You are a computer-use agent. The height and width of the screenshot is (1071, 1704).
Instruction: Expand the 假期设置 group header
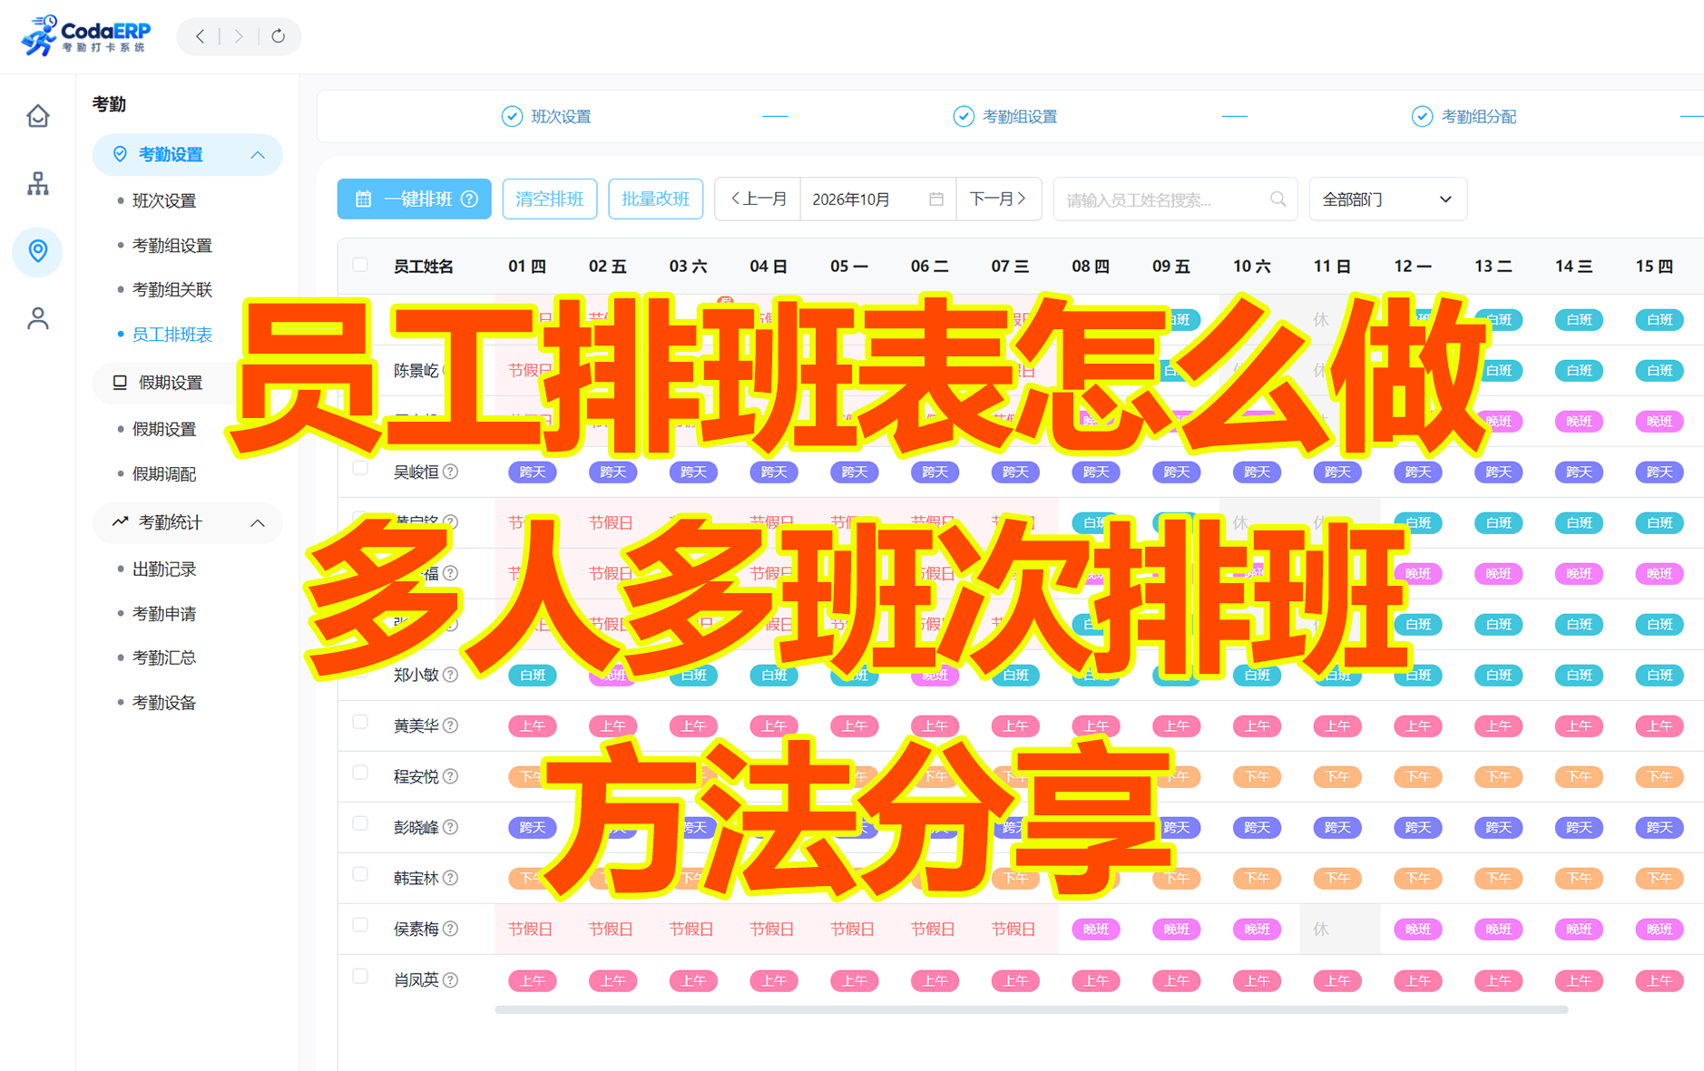pyautogui.click(x=170, y=383)
